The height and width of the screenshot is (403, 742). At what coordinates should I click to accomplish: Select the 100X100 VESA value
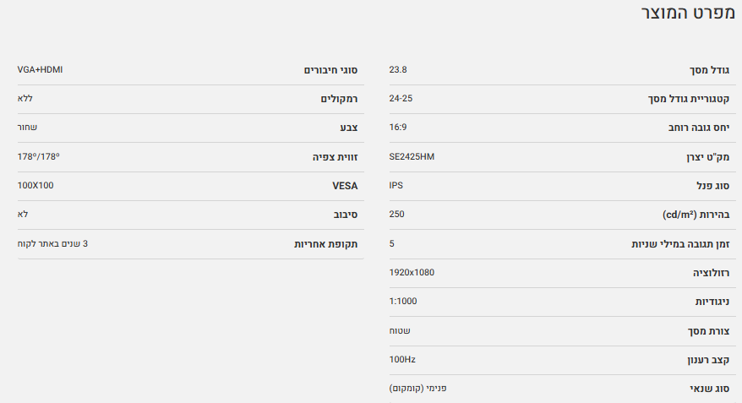(x=35, y=185)
